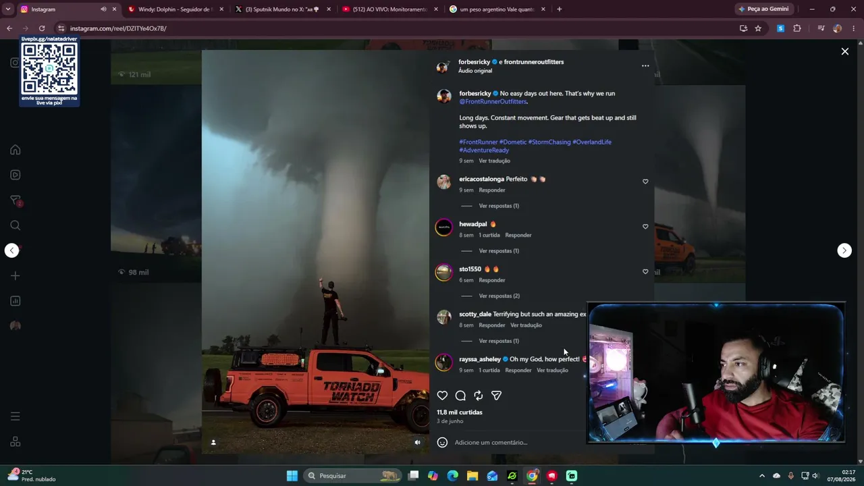The height and width of the screenshot is (486, 864).
Task: View site information icon in address bar
Action: click(61, 28)
